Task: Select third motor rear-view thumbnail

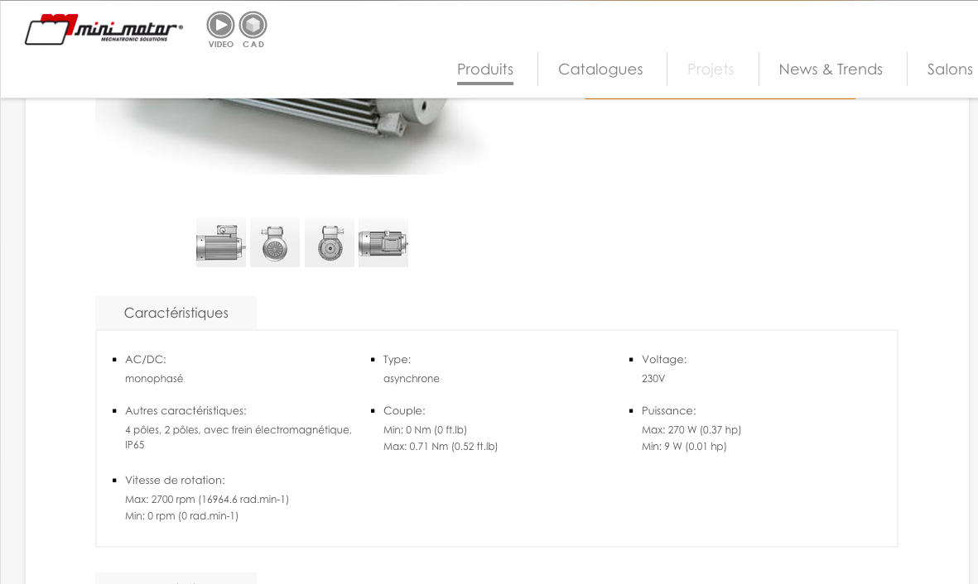Action: [x=330, y=242]
